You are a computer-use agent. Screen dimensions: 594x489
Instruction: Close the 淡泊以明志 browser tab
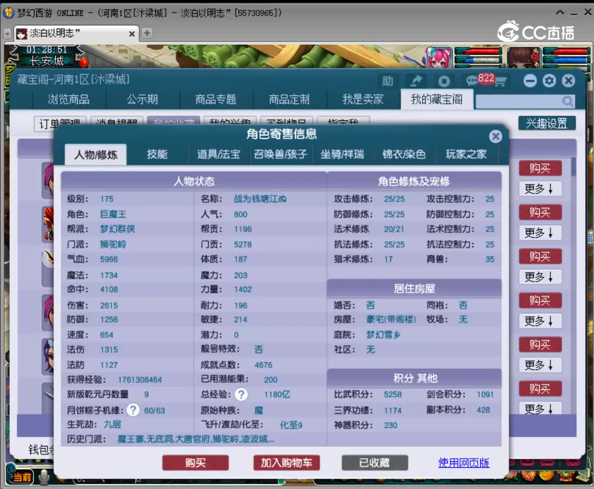[x=132, y=33]
